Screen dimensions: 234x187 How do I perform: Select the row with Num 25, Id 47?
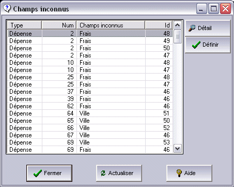pyautogui.click(x=90, y=84)
